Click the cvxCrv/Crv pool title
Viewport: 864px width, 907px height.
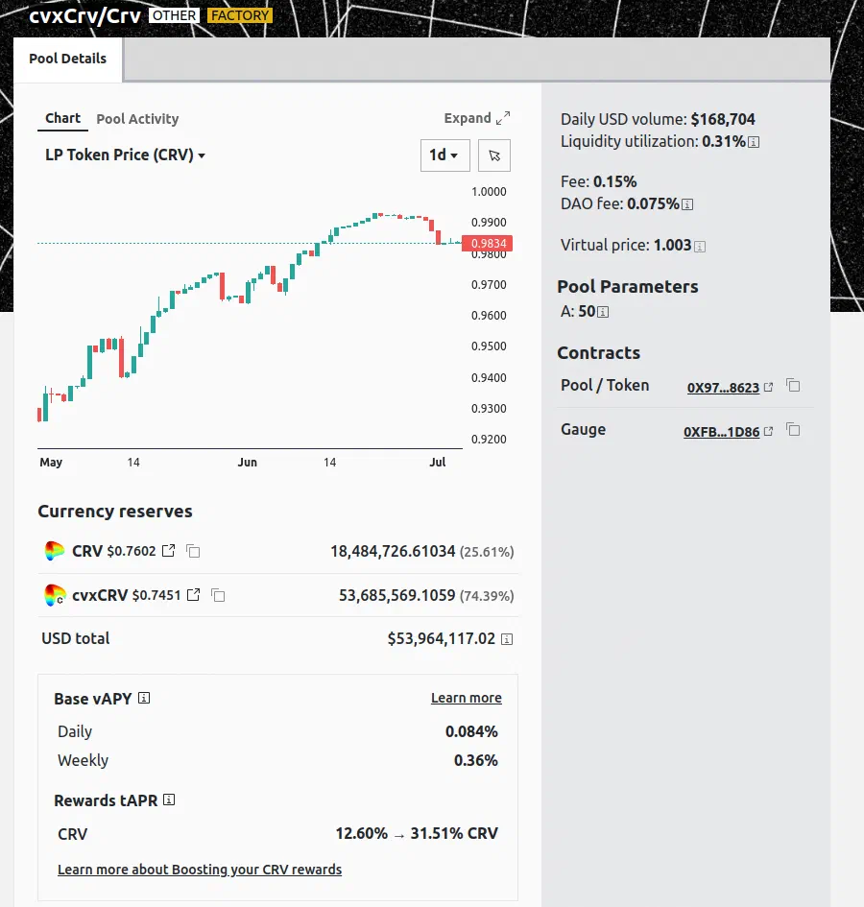pyautogui.click(x=85, y=15)
